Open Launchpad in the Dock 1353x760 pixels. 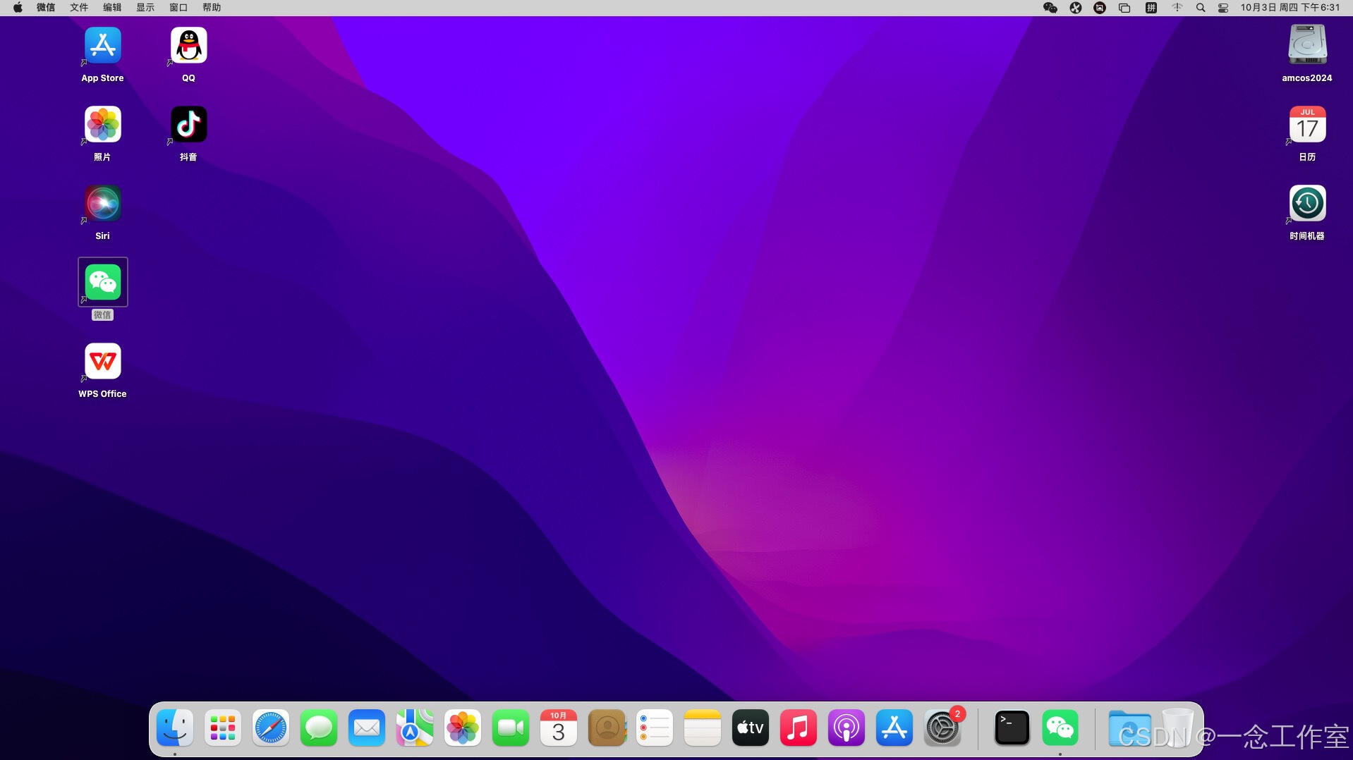coord(223,728)
